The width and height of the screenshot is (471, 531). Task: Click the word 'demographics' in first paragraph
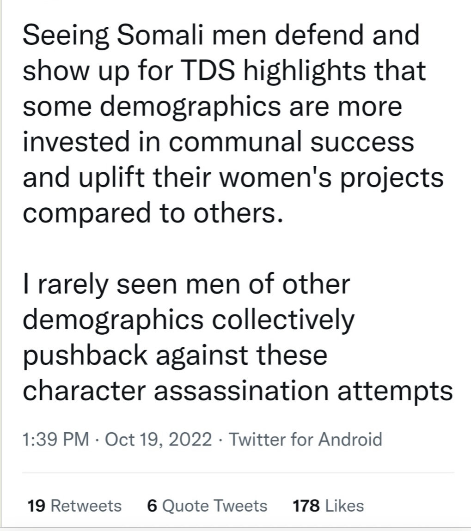[190, 107]
